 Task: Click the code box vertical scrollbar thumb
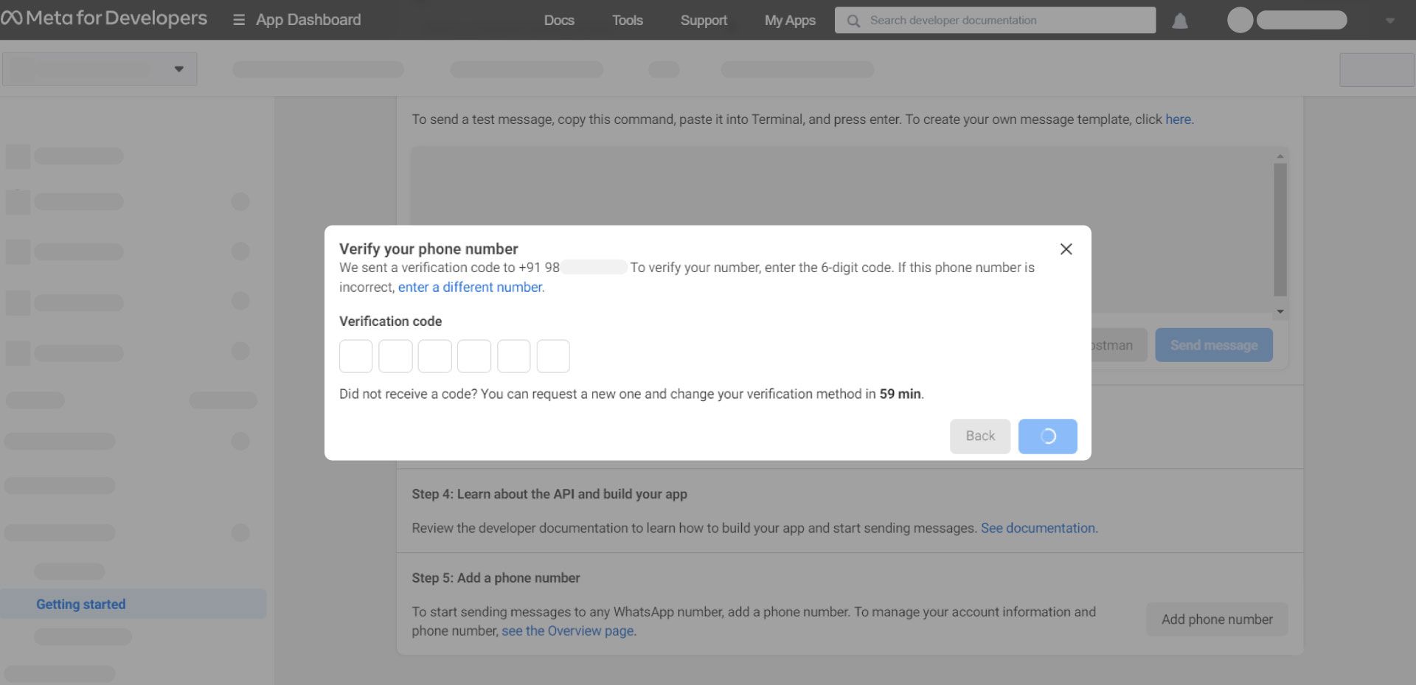pos(1280,229)
